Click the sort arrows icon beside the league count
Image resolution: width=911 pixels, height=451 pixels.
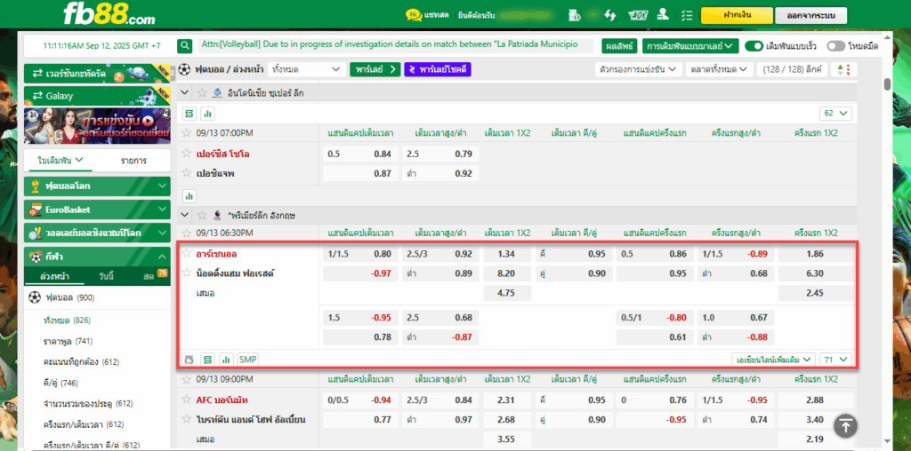coord(844,69)
